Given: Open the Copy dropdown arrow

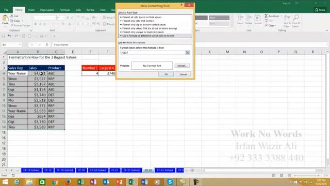Looking at the screenshot, I should pyautogui.click(x=22, y=21).
